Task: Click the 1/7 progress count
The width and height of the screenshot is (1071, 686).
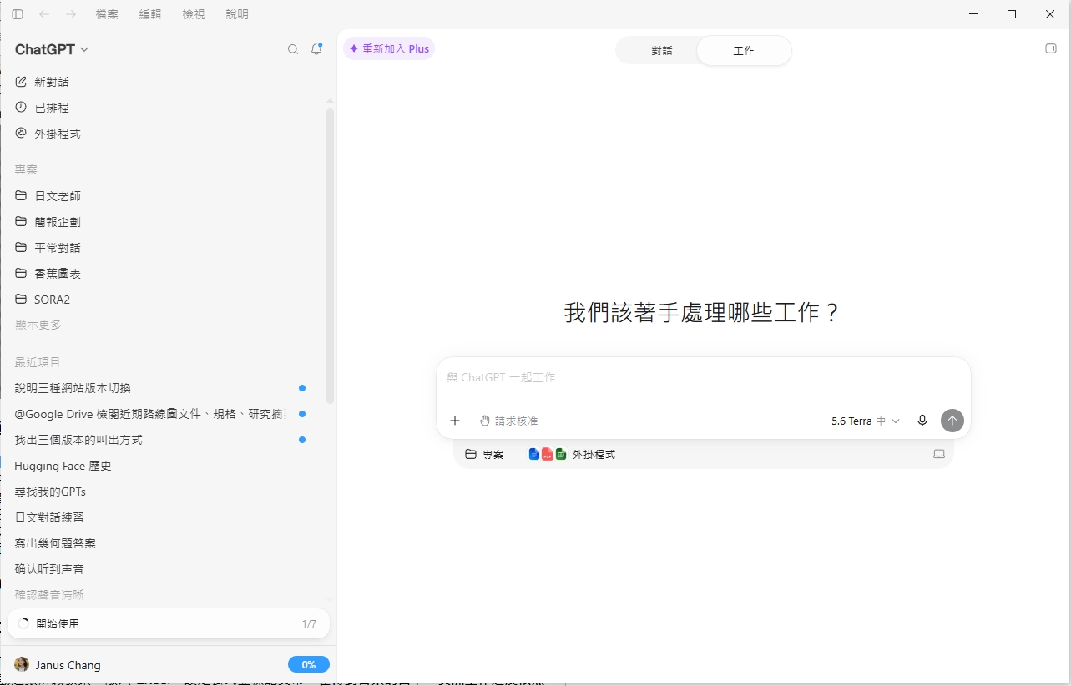Action: tap(309, 624)
